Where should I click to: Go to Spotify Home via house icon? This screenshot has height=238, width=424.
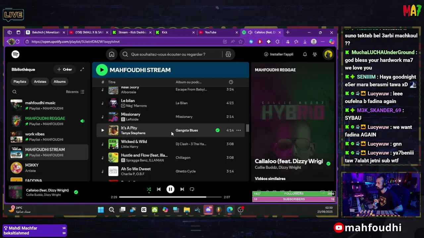tap(112, 54)
